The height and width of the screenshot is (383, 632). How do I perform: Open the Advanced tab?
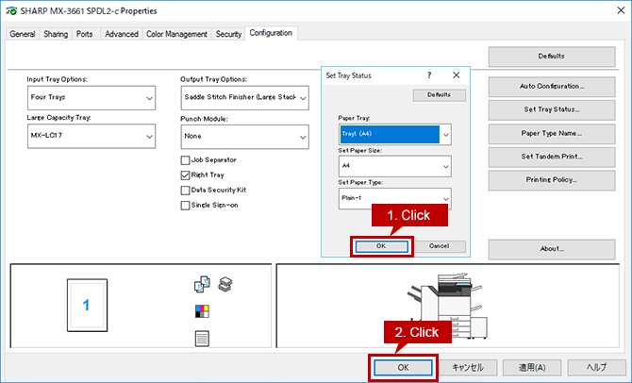[122, 34]
